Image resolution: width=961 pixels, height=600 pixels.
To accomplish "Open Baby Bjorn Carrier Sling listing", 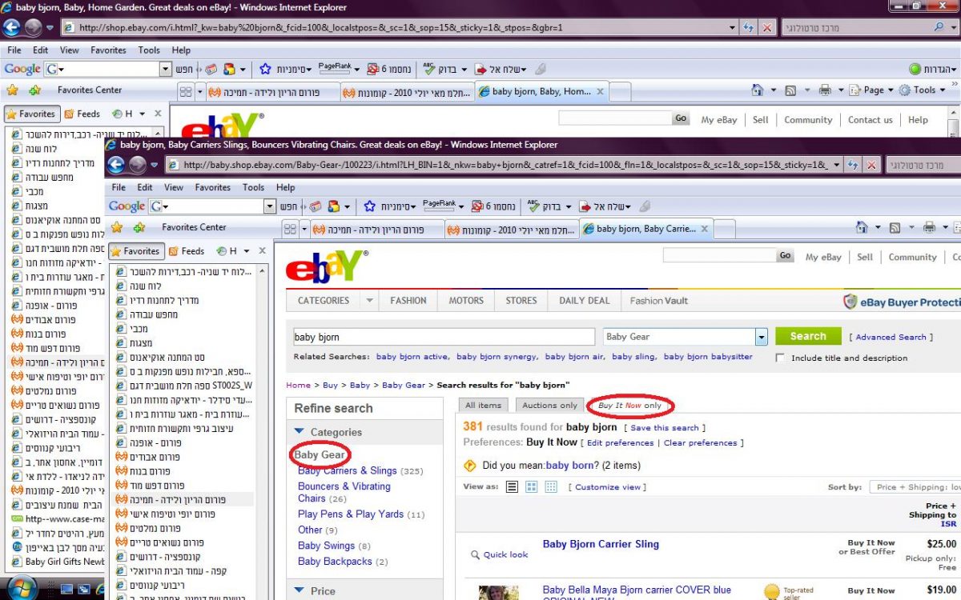I will coord(601,544).
